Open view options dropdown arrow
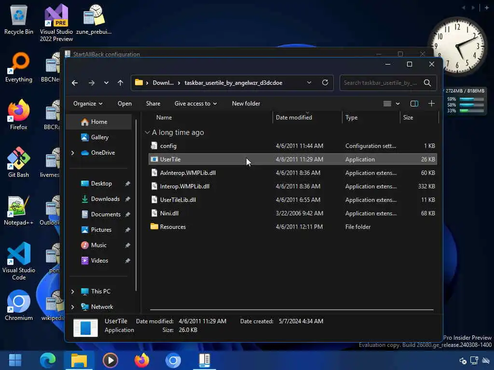Image resolution: width=494 pixels, height=370 pixels. coord(398,104)
